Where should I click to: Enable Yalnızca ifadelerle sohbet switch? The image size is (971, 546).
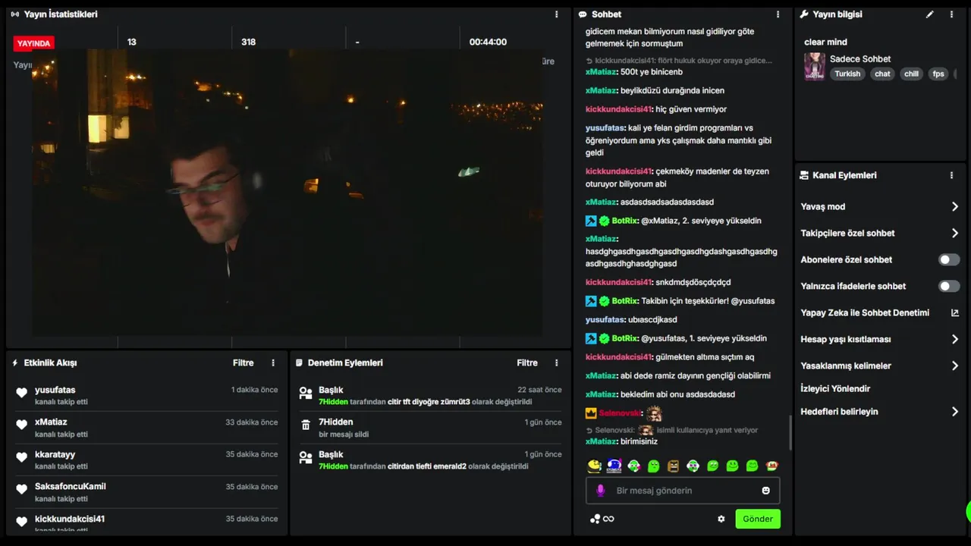(949, 286)
